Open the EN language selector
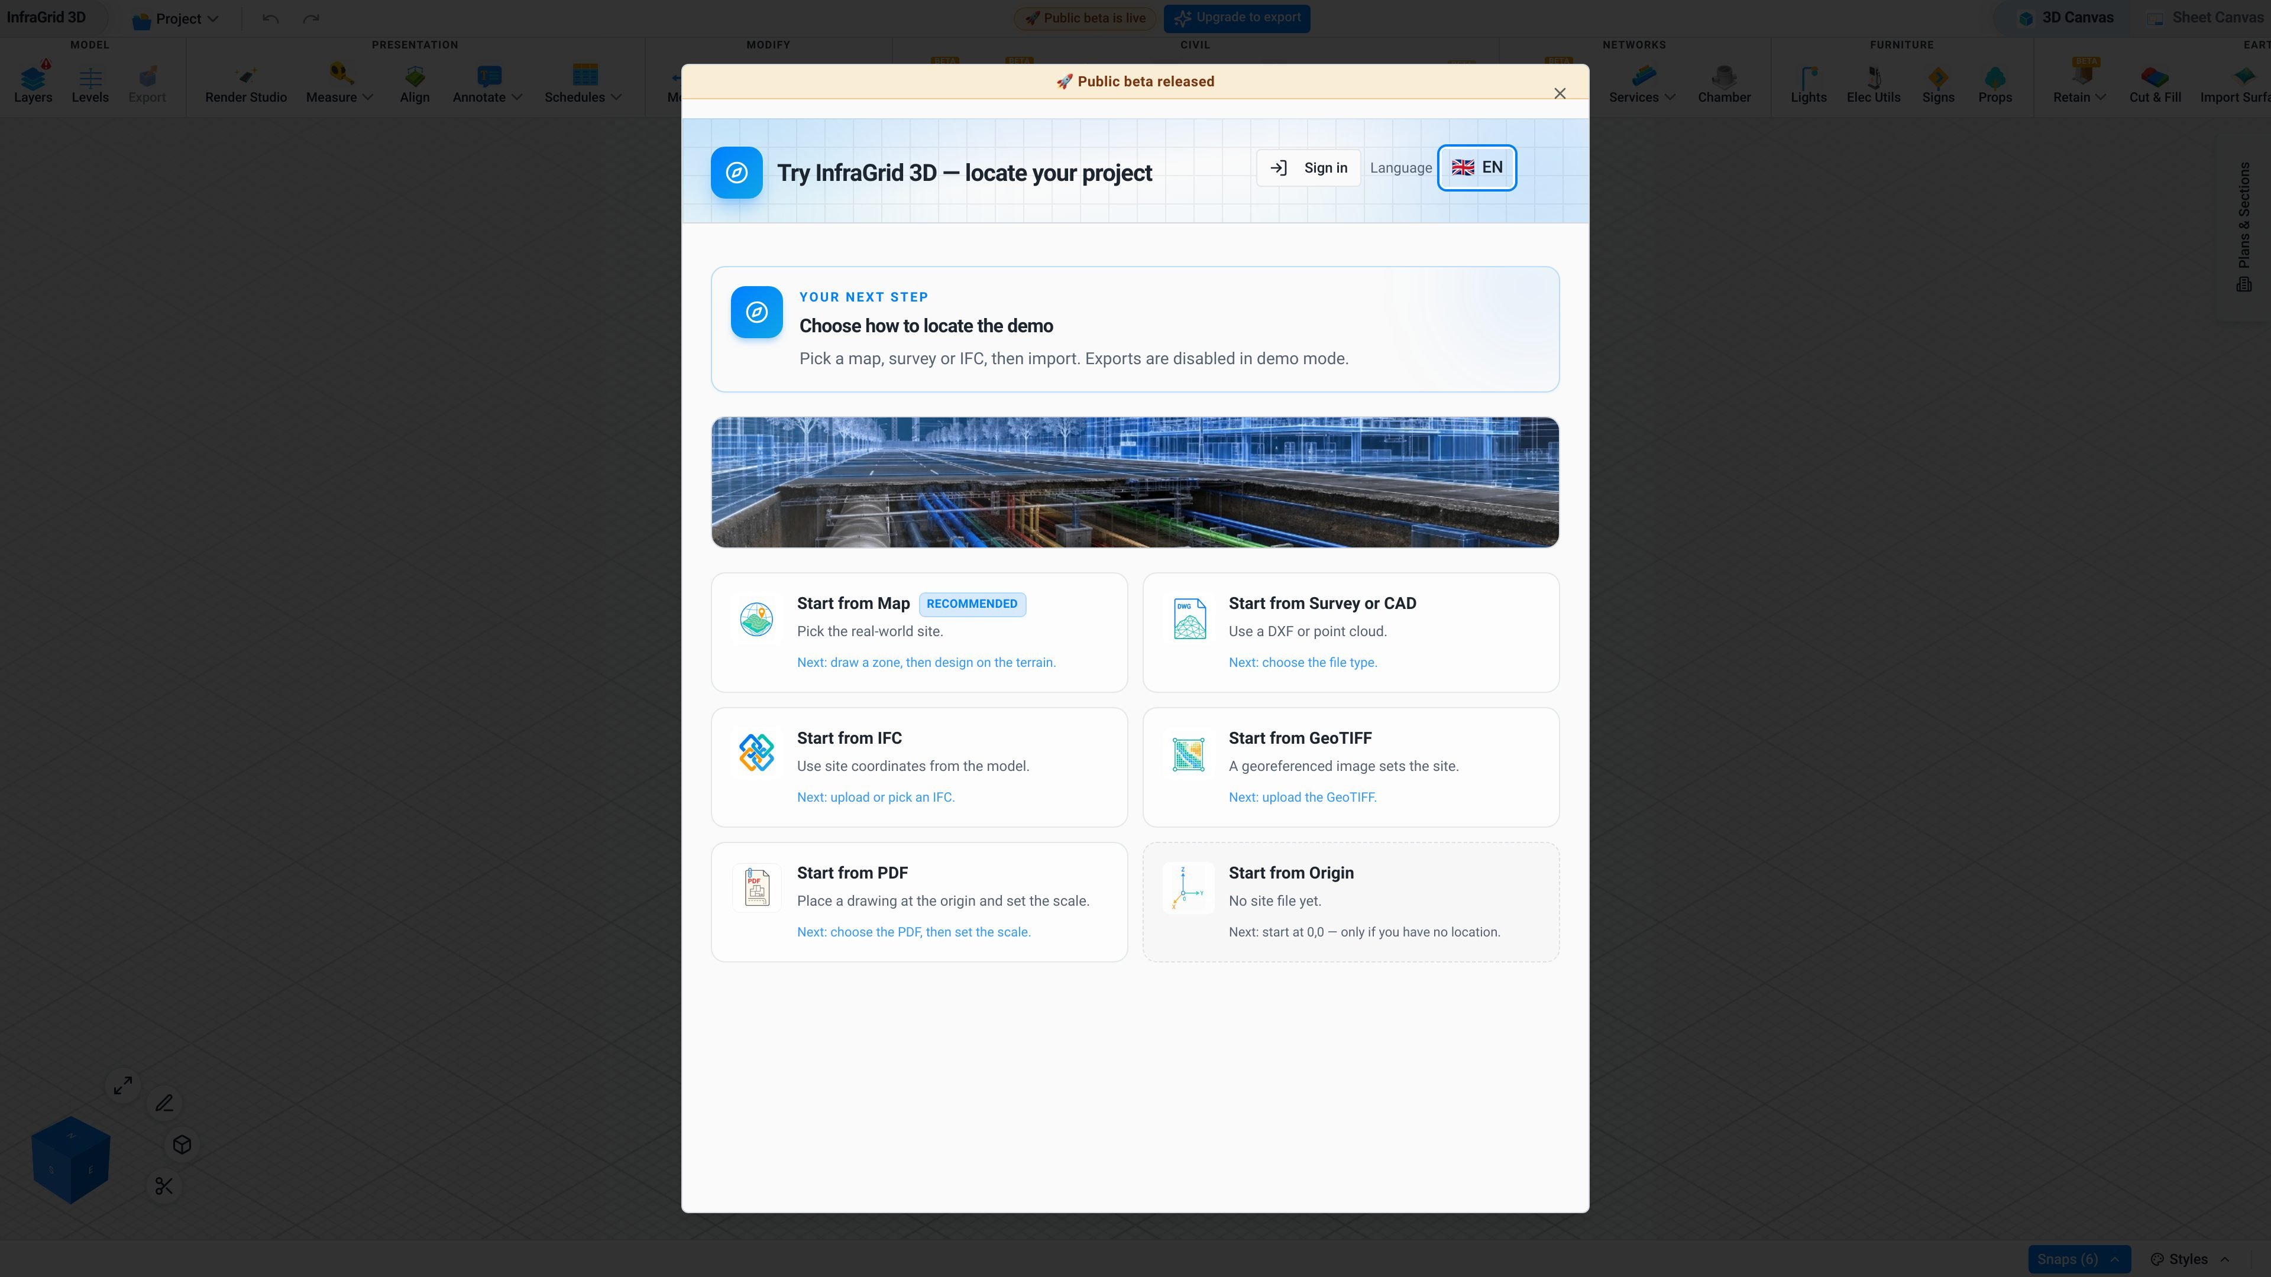Image resolution: width=2271 pixels, height=1277 pixels. [x=1477, y=167]
